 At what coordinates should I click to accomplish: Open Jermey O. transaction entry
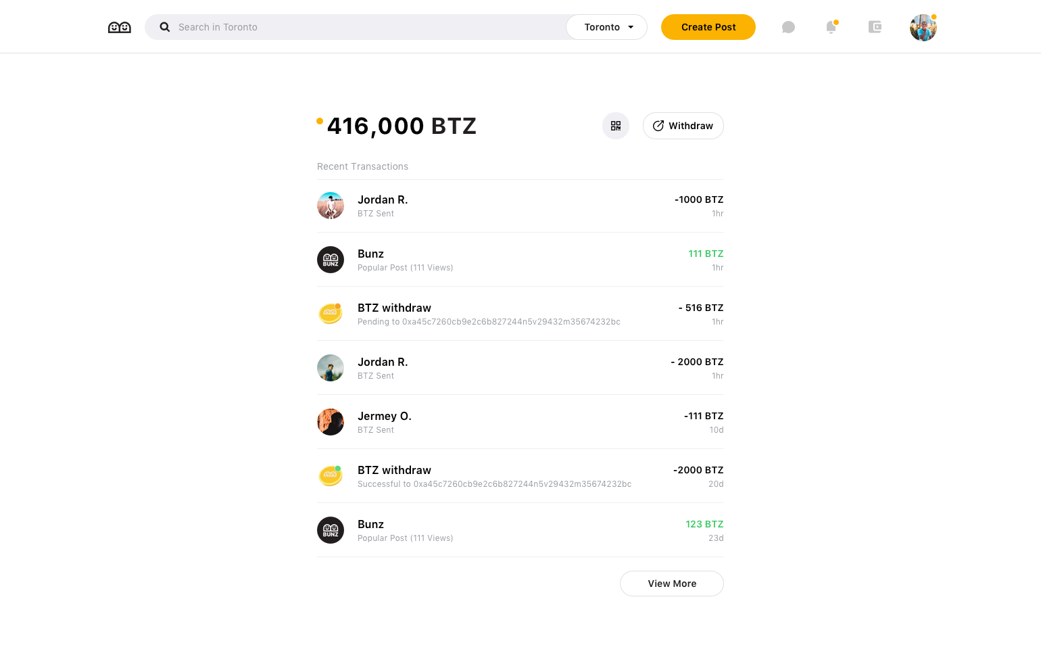(520, 422)
